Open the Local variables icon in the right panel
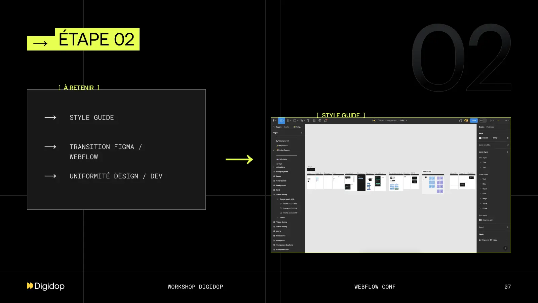Screen dimensions: 538x303 [x=508, y=145]
